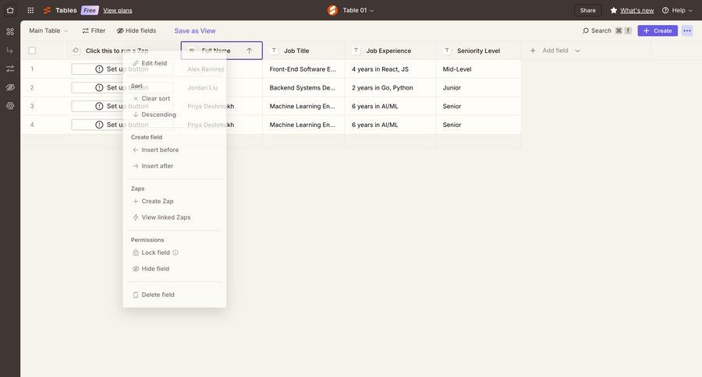Click the Seniority Level text type icon
Viewport: 702px width, 377px height.
point(447,51)
